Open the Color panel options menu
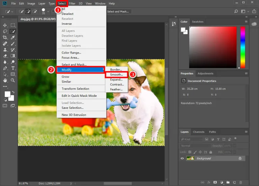The width and height of the screenshot is (259, 186). pyautogui.click(x=246, y=21)
